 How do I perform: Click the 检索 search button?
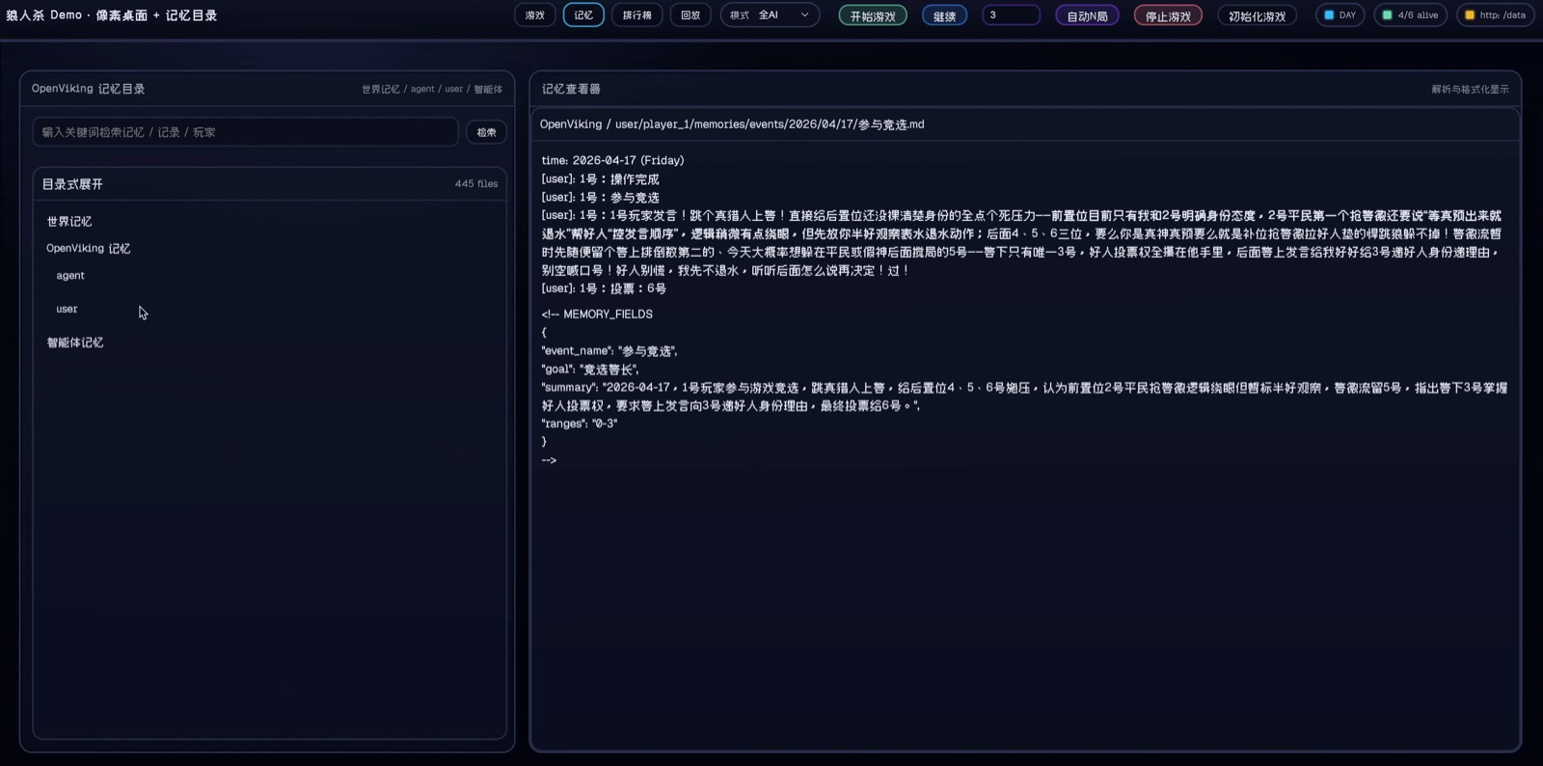(x=486, y=132)
